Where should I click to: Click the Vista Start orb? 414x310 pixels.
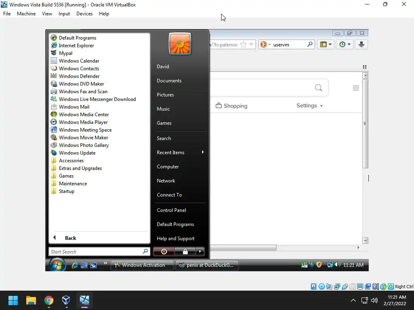[57, 264]
